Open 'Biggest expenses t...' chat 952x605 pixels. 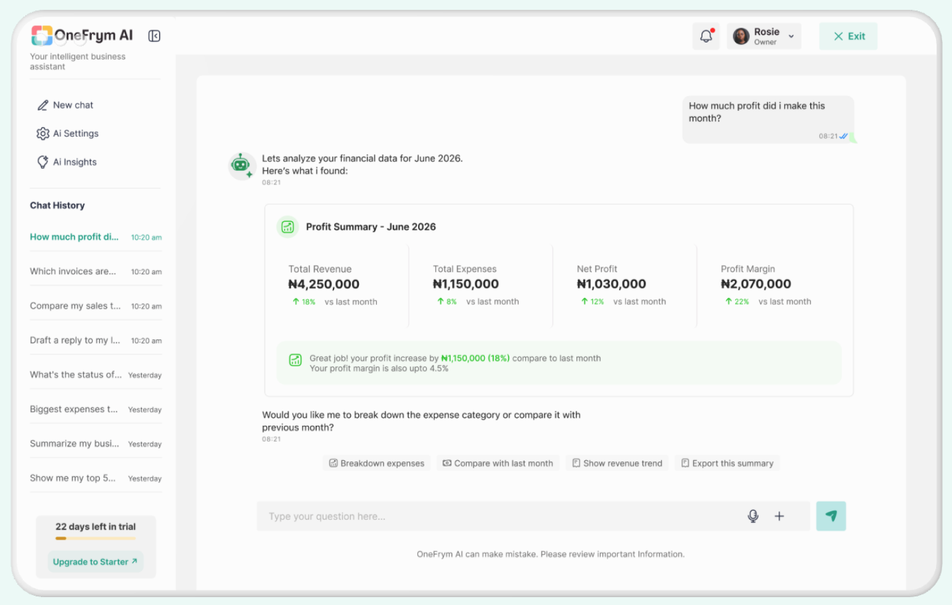click(x=96, y=410)
